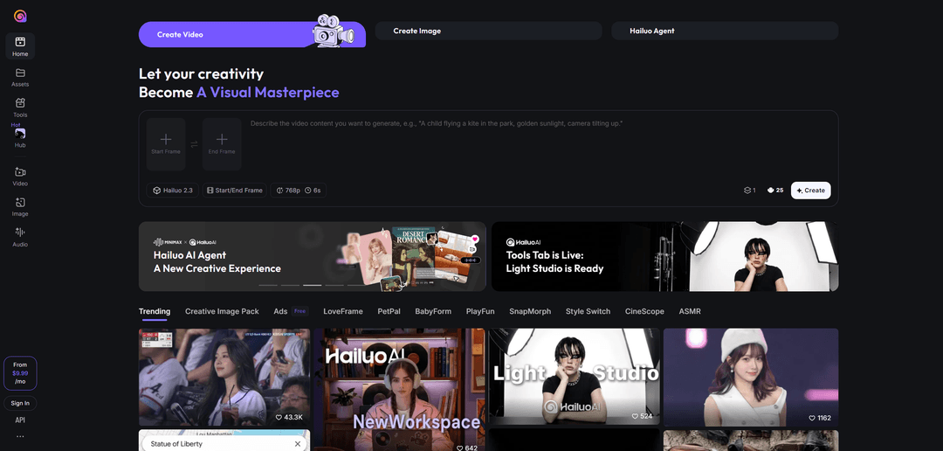Select the first banner carousel indicator
This screenshot has height=451, width=943.
(x=268, y=285)
